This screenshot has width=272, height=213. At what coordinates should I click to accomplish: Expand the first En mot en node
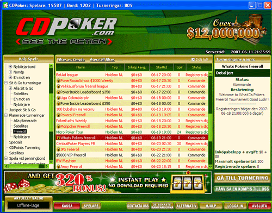pyautogui.click(x=10, y=78)
